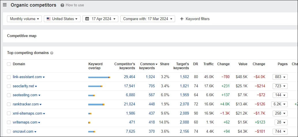Check the writemaps.com row checkbox
Viewport: 298px width, 137px height.
coord(9,122)
